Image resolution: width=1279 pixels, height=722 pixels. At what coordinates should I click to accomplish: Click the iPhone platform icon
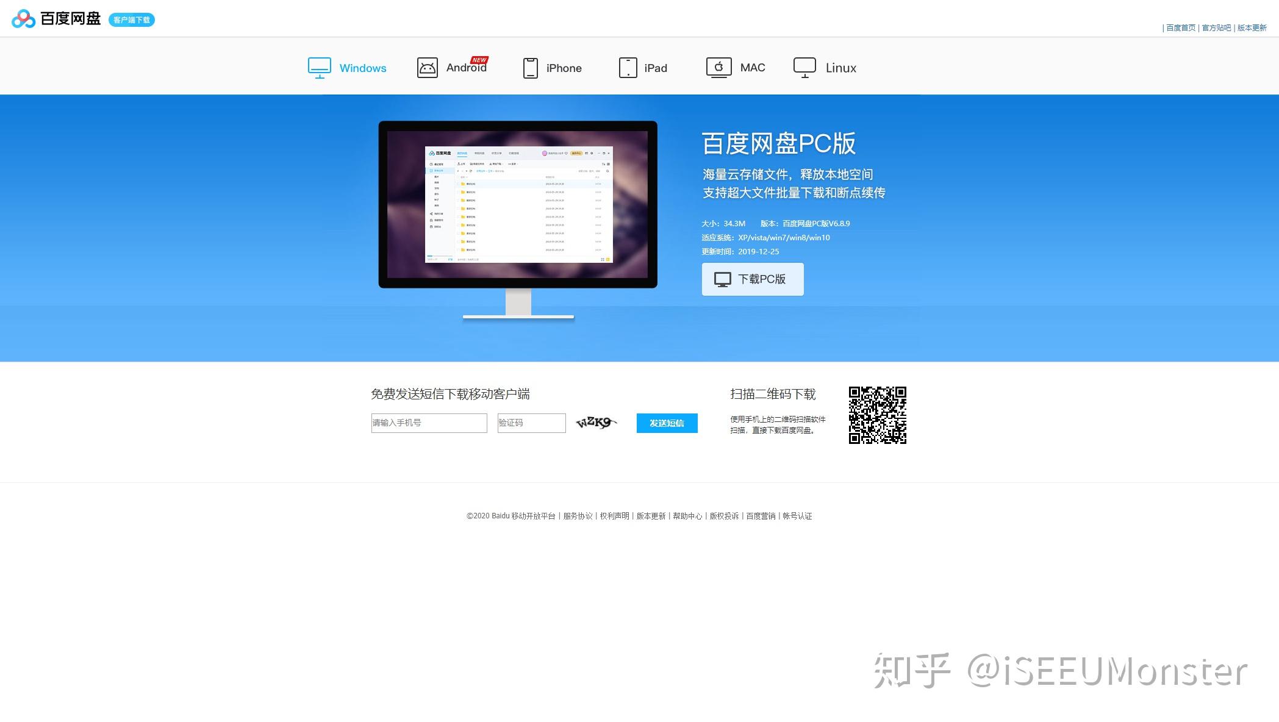[x=529, y=68]
